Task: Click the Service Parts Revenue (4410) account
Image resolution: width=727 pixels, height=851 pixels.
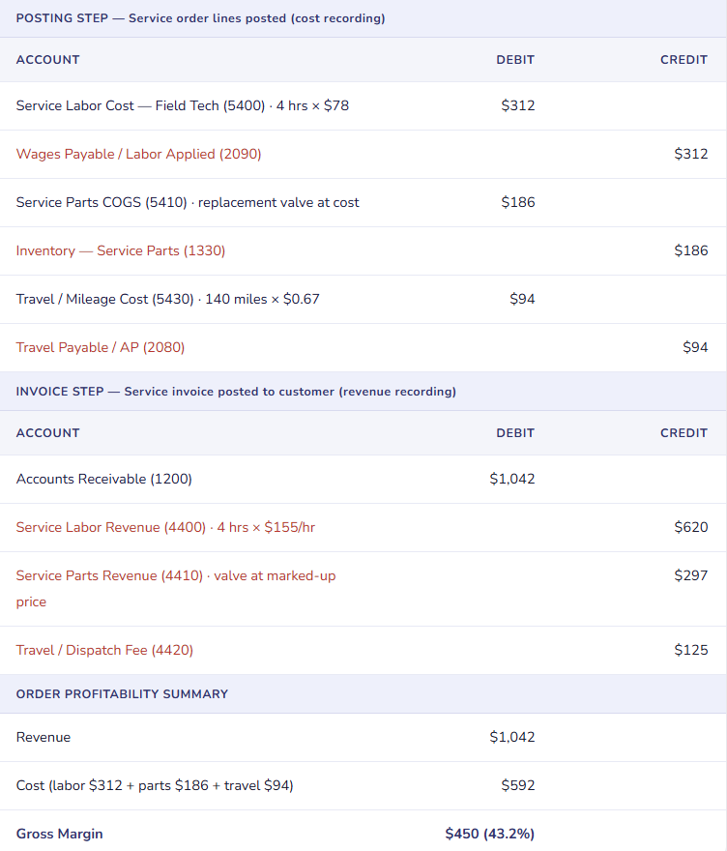Action: tap(176, 575)
